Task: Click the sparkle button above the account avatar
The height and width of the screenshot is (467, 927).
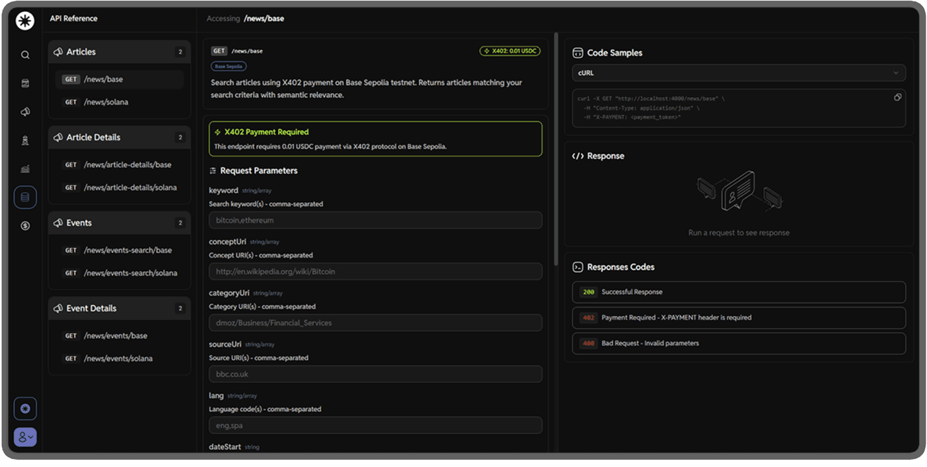Action: pos(24,408)
